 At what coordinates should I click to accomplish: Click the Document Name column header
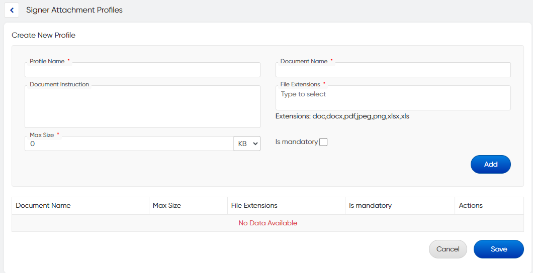43,205
